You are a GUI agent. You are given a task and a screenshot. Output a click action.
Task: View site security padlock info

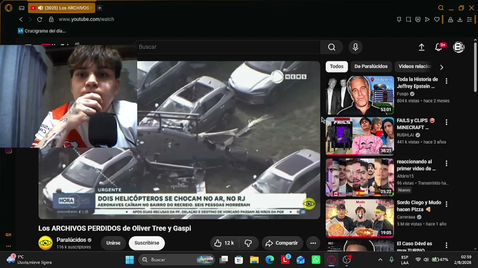click(x=51, y=19)
